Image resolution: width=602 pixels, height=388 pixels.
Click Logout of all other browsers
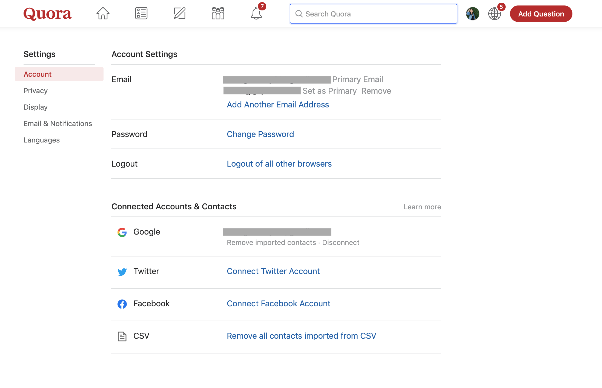pyautogui.click(x=279, y=164)
